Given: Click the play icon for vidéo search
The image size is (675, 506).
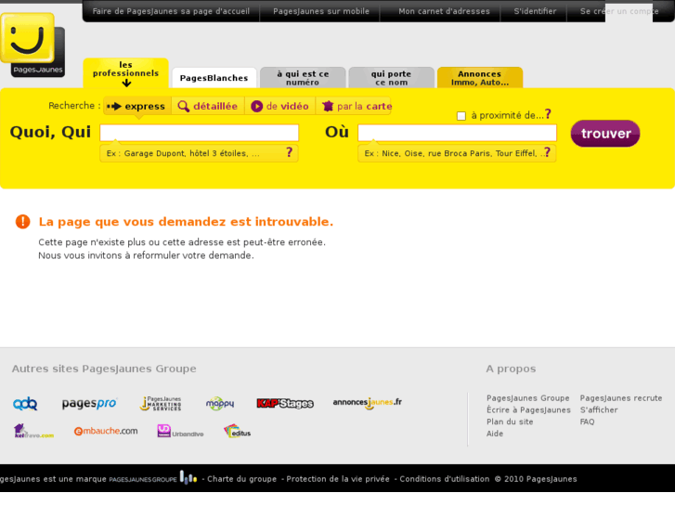Looking at the screenshot, I should coord(256,107).
